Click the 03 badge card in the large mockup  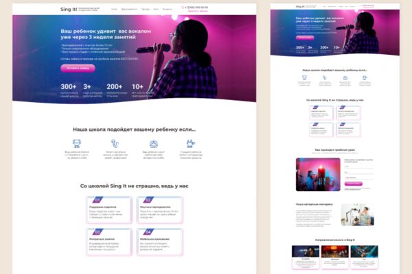tap(109, 242)
